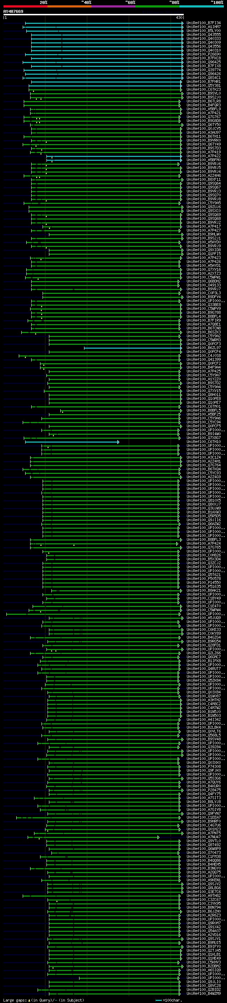Open hit UniRef100_O49133

(x=204, y=285)
